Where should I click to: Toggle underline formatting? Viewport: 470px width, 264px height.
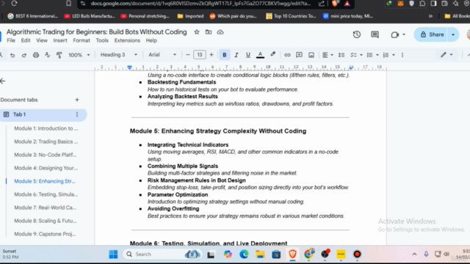click(248, 55)
